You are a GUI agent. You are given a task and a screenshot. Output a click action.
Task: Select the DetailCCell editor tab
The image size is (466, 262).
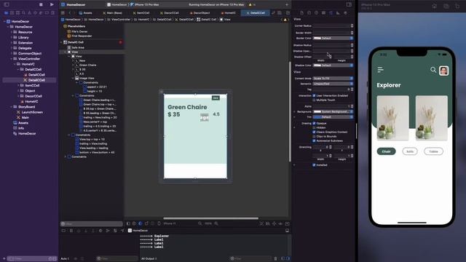[x=256, y=13]
